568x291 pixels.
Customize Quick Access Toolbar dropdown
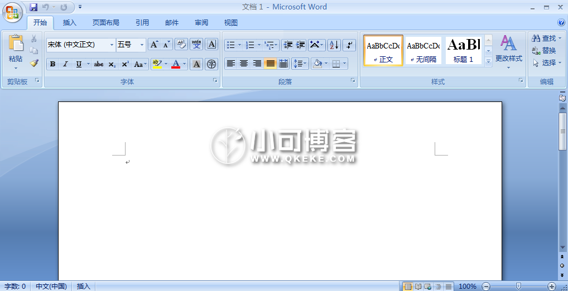80,7
